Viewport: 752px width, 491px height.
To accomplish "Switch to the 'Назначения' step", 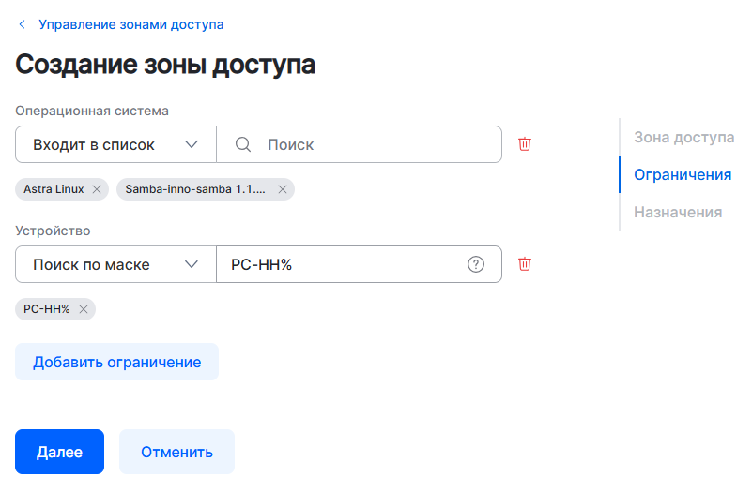I will [x=678, y=212].
